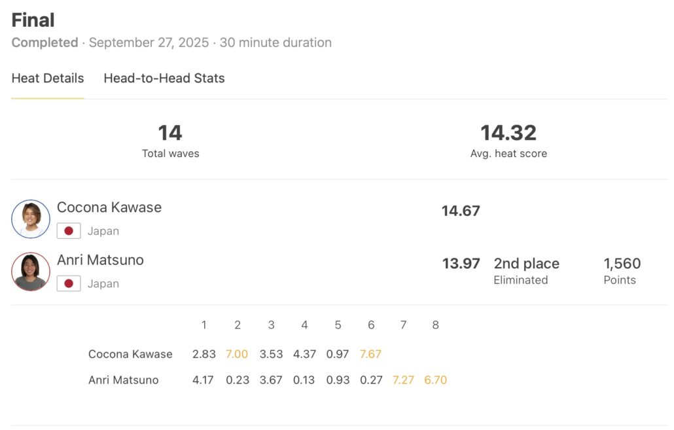
Task: Click Kawase's highlighted 7.67 wave score
Action: 370,354
